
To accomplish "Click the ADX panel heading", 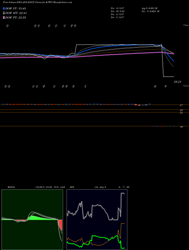I will 72,187.
